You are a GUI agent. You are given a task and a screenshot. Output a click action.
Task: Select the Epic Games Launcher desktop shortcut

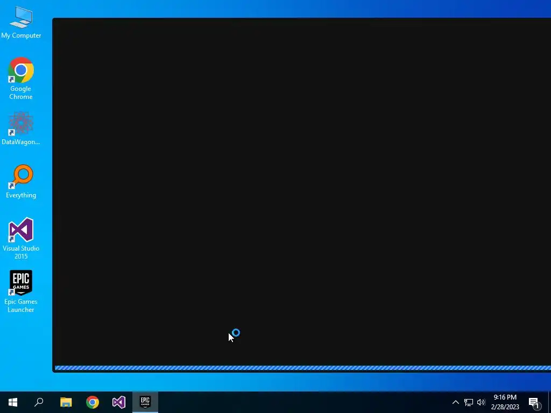(21, 291)
